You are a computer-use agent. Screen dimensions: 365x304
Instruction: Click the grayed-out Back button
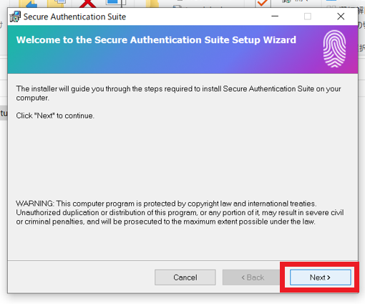(253, 277)
